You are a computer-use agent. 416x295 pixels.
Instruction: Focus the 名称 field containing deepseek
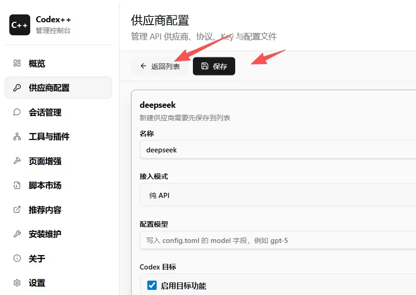(278, 150)
